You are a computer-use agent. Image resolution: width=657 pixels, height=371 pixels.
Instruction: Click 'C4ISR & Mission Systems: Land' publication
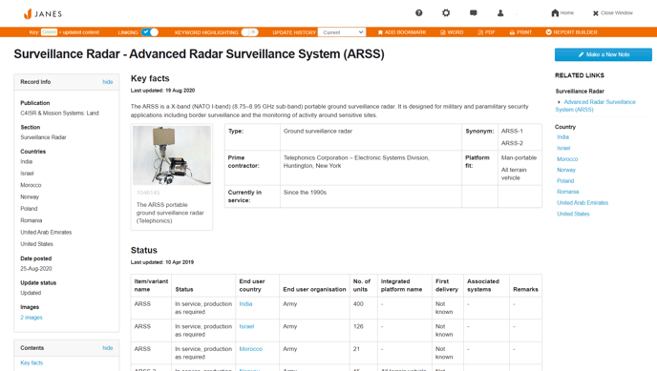pos(59,113)
